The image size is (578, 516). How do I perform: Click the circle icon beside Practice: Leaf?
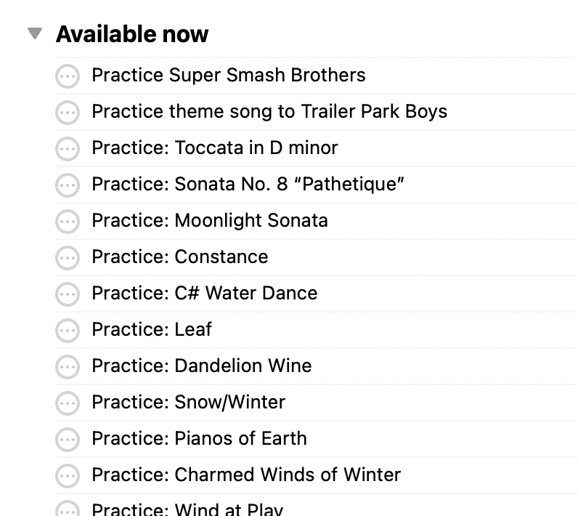68,330
